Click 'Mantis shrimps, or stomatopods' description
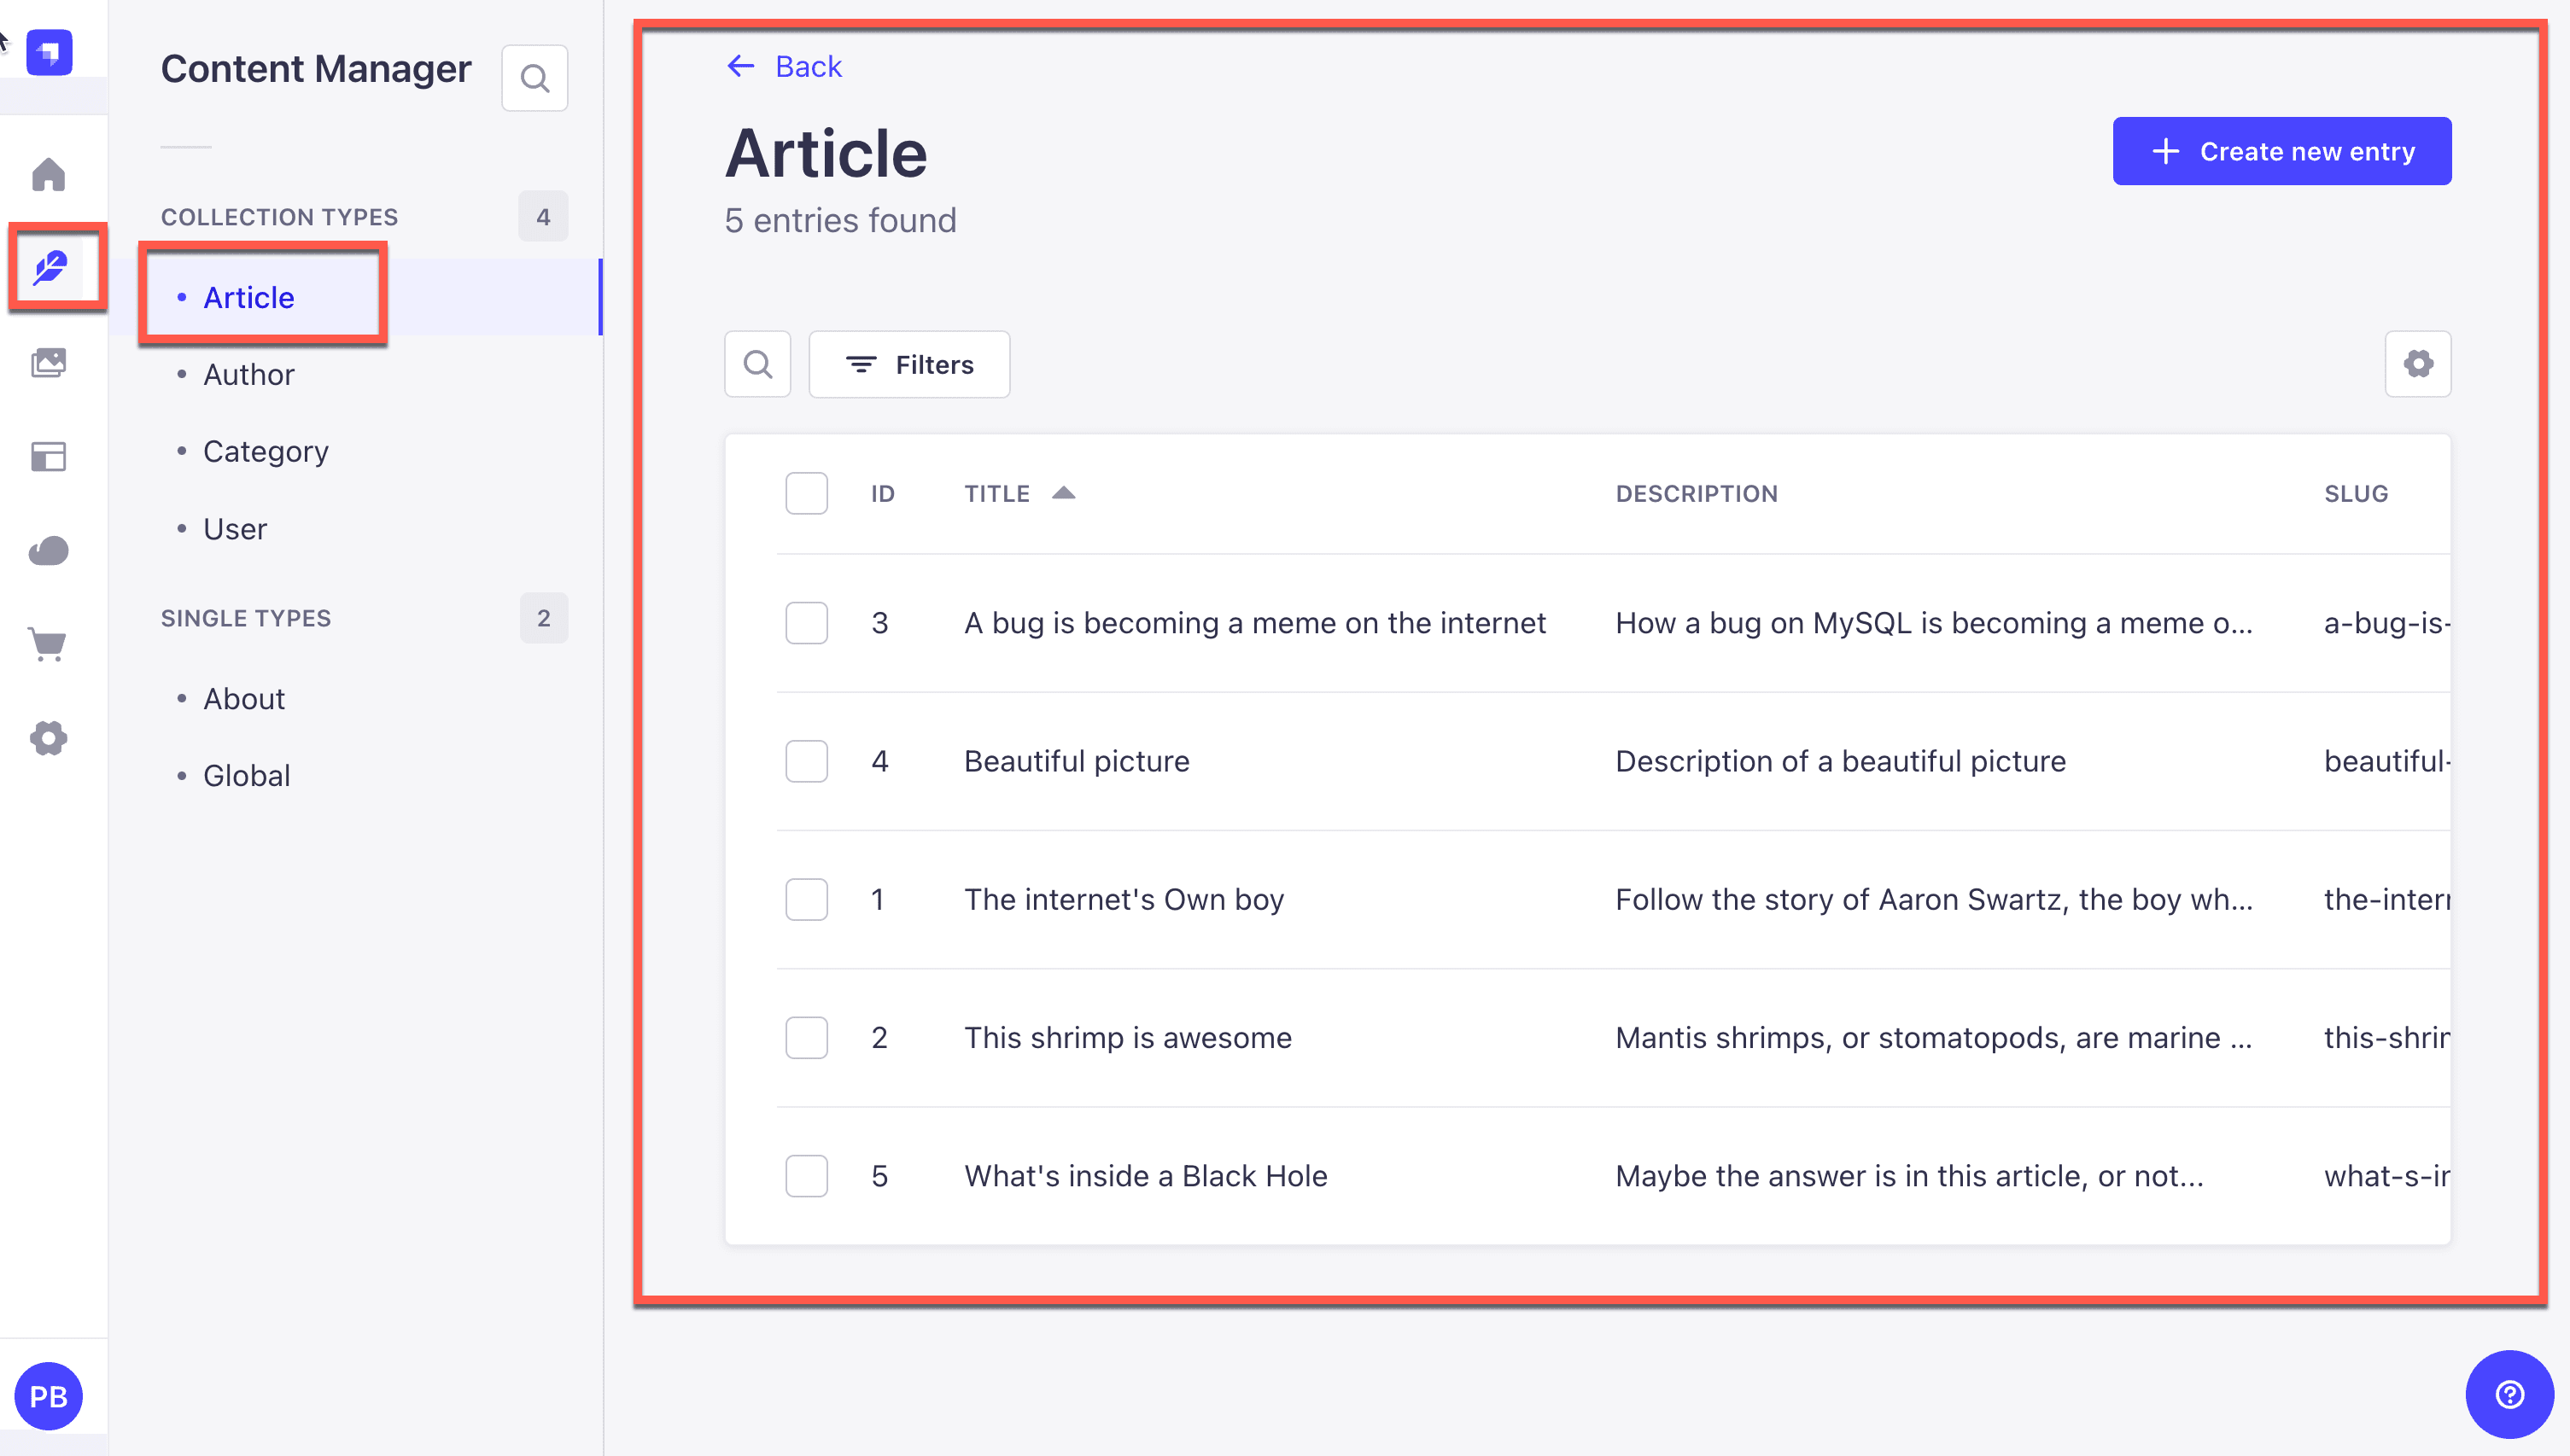Image resolution: width=2570 pixels, height=1456 pixels. coord(1934,1037)
